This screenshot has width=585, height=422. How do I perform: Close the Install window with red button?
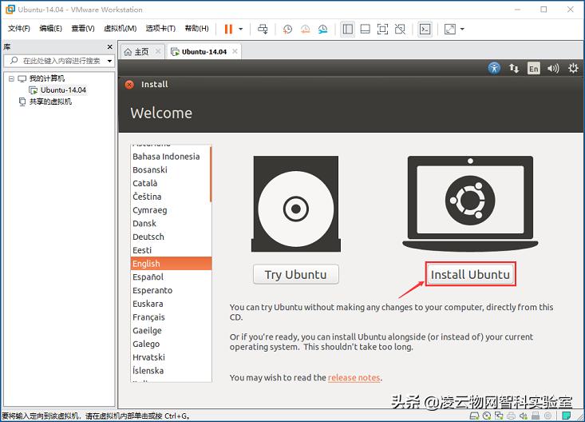pos(129,85)
